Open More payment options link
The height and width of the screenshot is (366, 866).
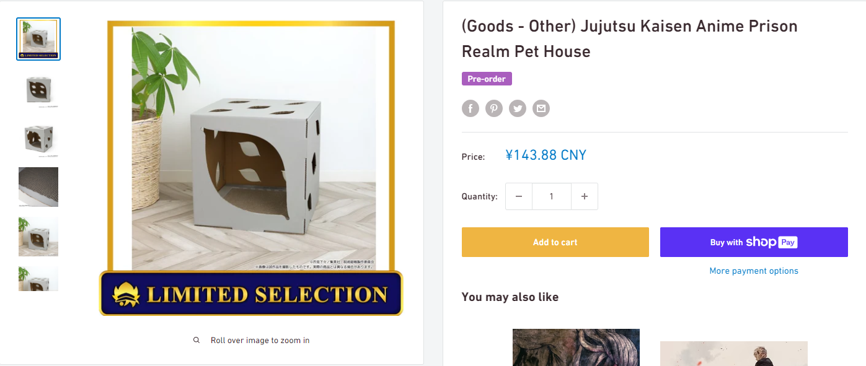pos(754,271)
